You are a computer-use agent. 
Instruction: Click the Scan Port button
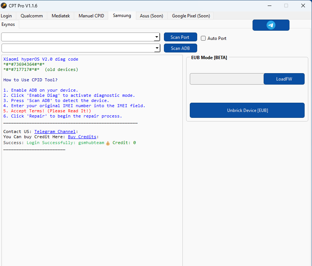[x=181, y=37]
